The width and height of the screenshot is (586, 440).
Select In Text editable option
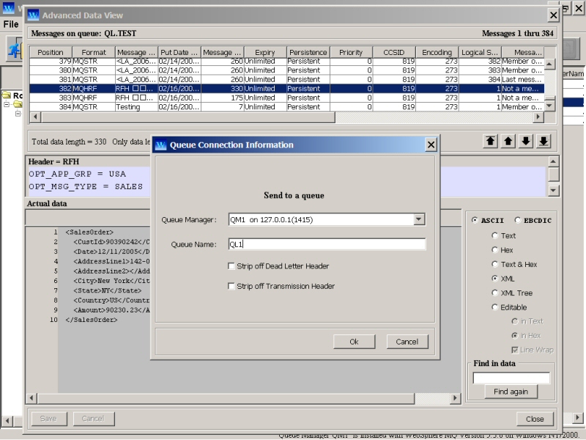515,321
